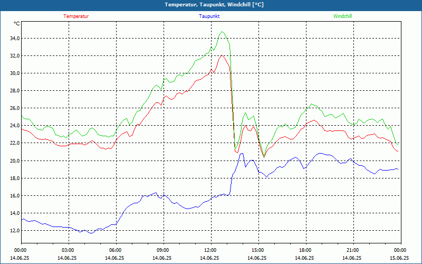Click the 34,0 y-axis value
This screenshot has width=422, height=264.
pos(15,38)
